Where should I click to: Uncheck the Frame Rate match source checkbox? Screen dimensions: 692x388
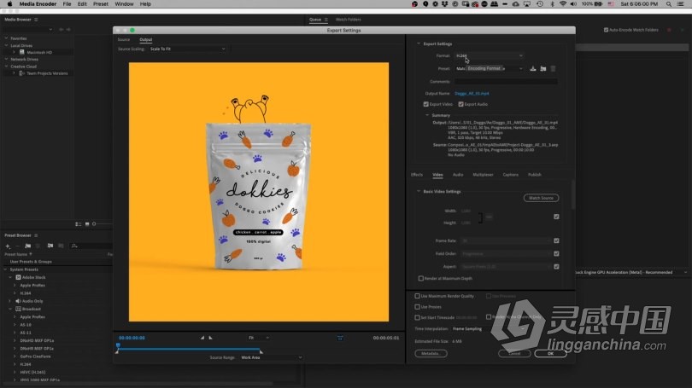point(556,241)
